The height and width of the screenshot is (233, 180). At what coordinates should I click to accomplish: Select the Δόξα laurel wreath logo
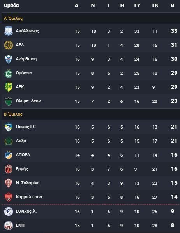[9, 141]
